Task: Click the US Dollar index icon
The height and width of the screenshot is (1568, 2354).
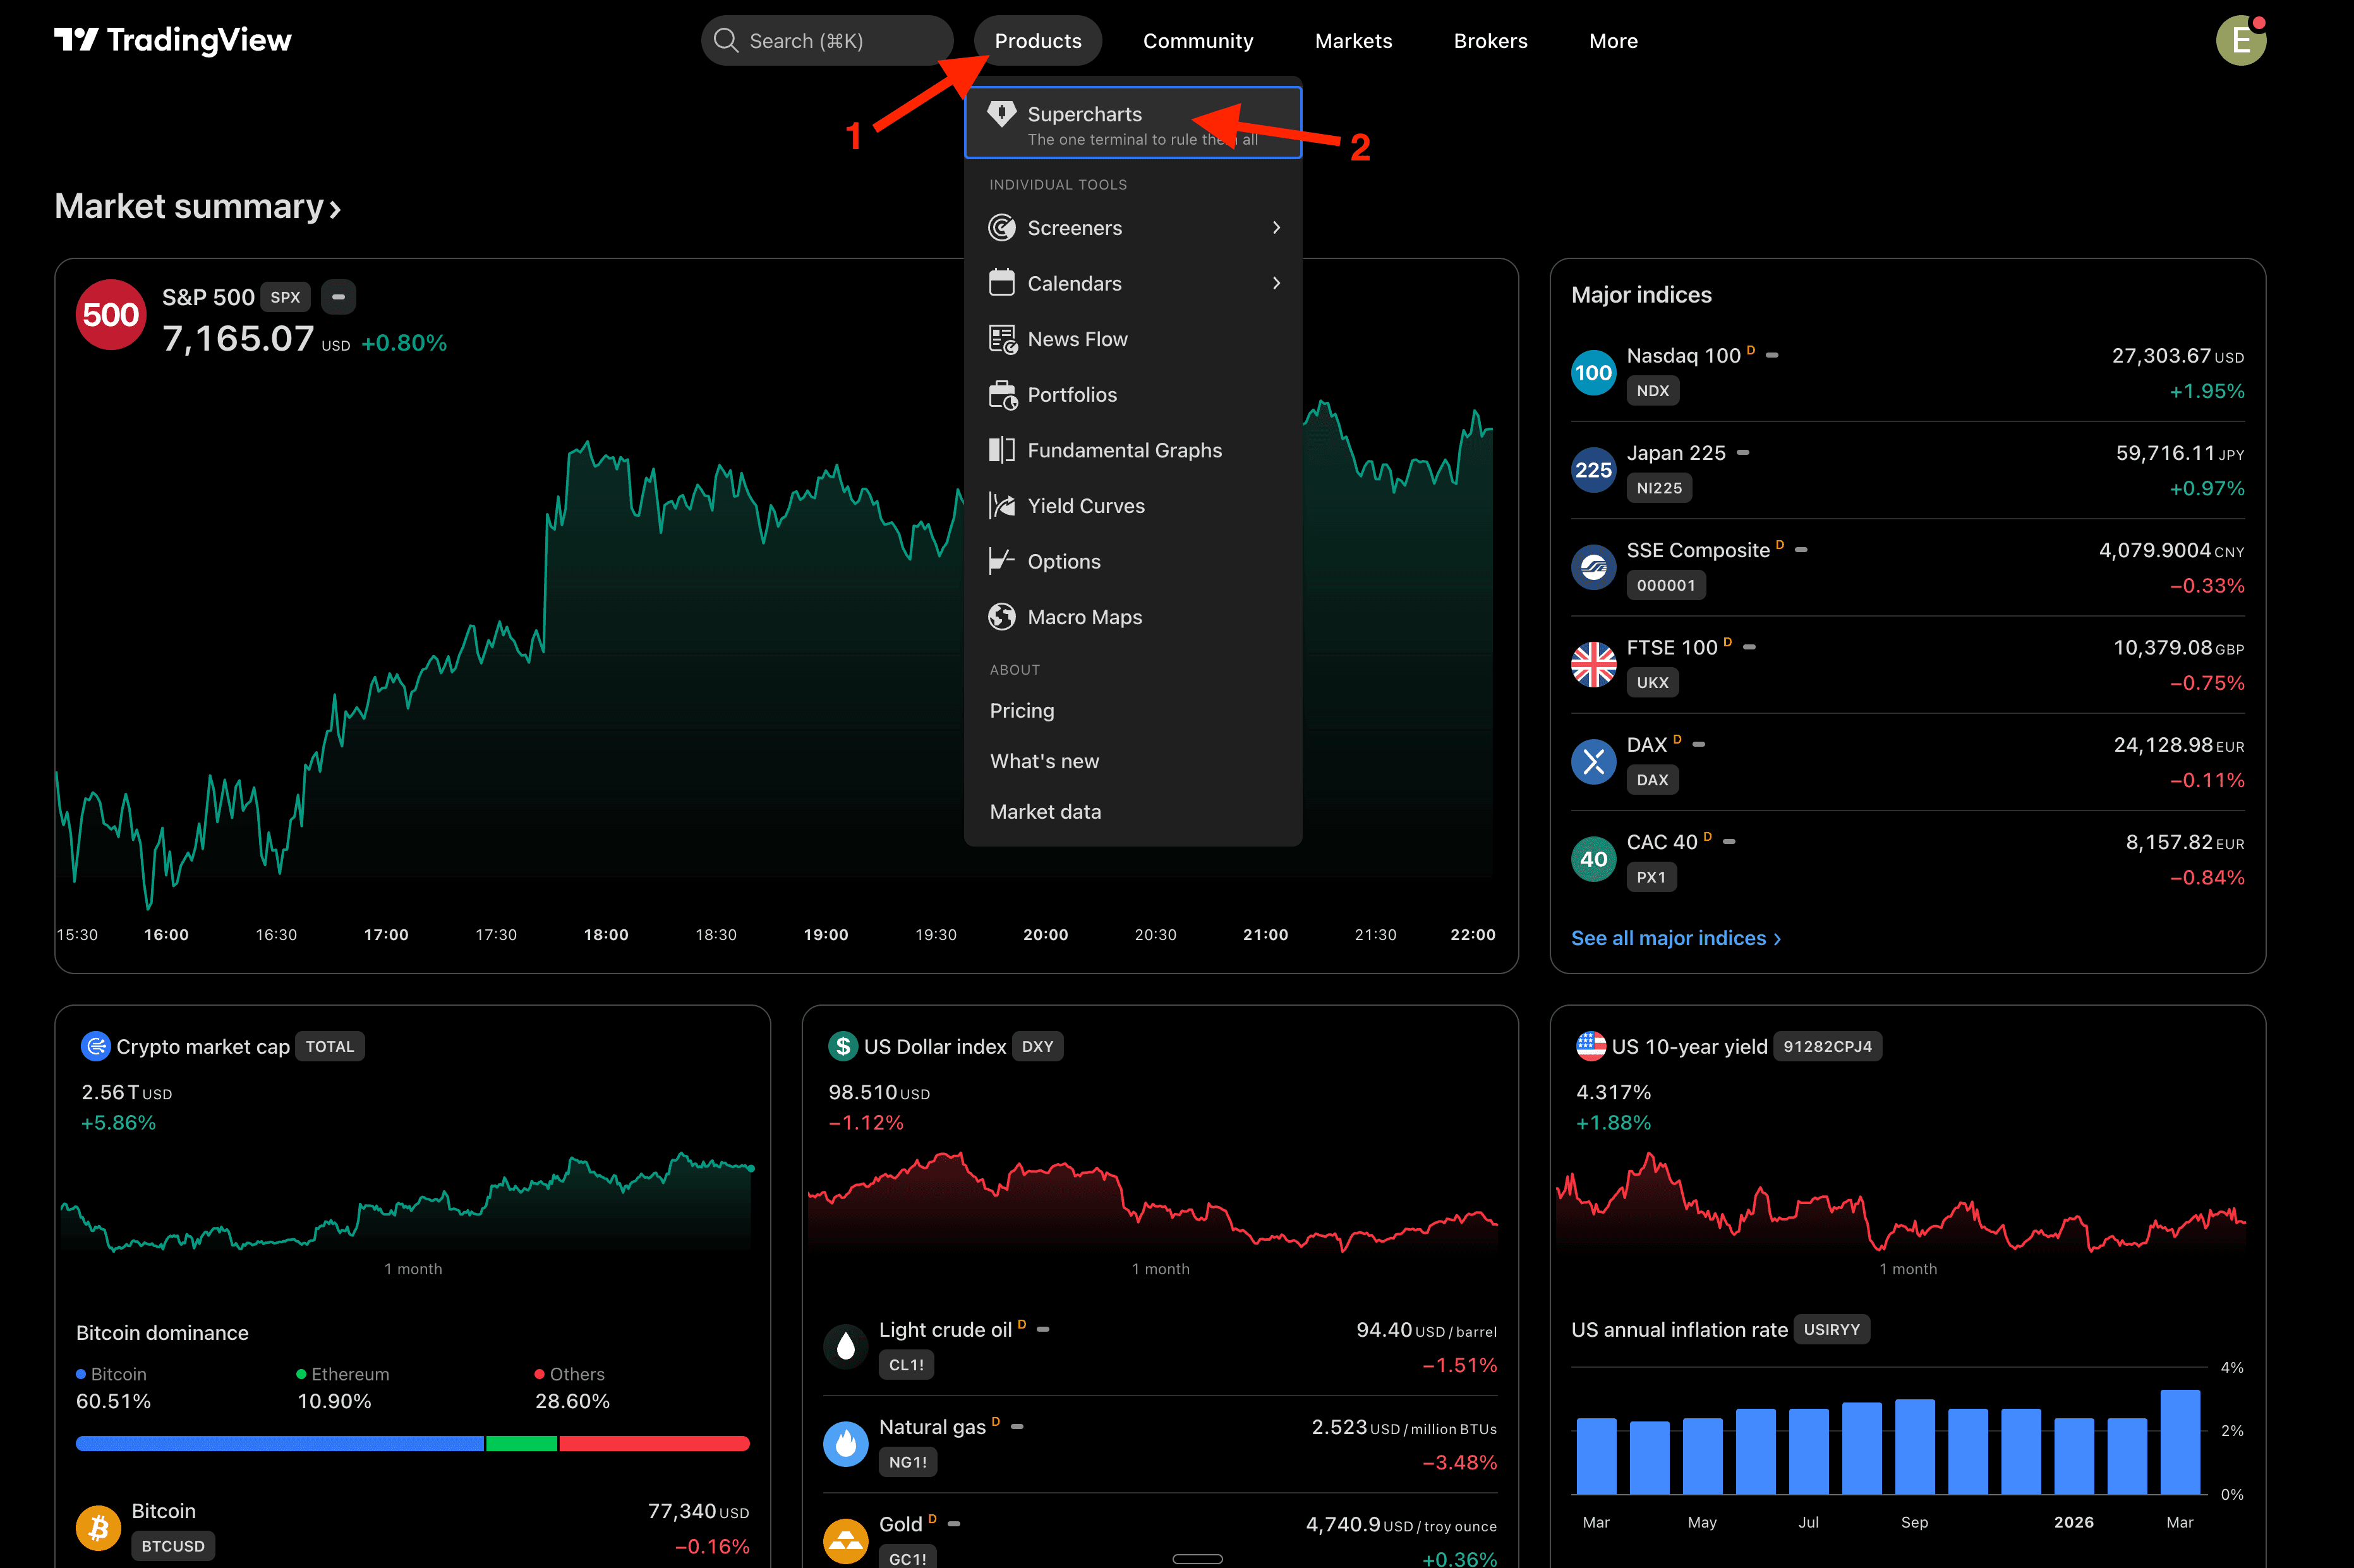Action: pyautogui.click(x=843, y=1046)
